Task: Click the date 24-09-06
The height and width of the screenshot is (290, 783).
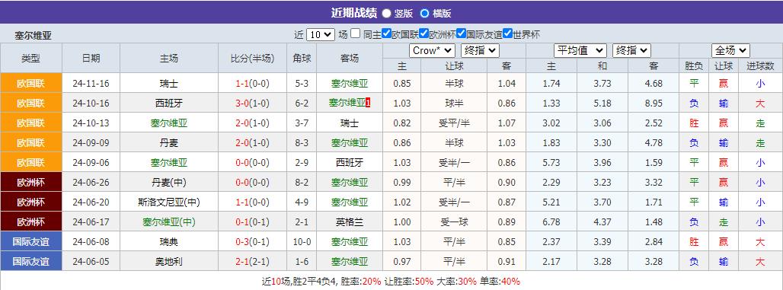Action: tap(91, 163)
